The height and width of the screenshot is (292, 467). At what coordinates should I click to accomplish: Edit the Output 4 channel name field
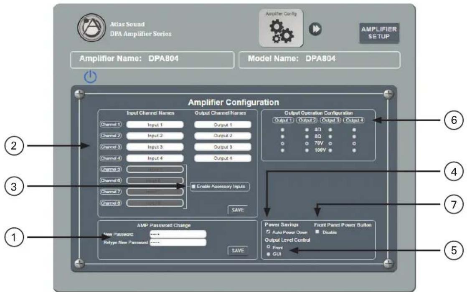223,158
